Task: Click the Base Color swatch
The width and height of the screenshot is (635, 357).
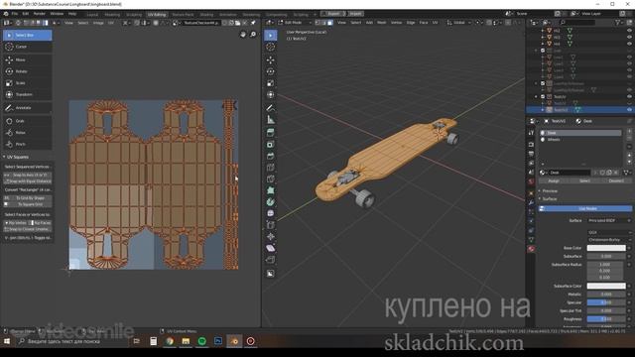Action: (x=606, y=248)
